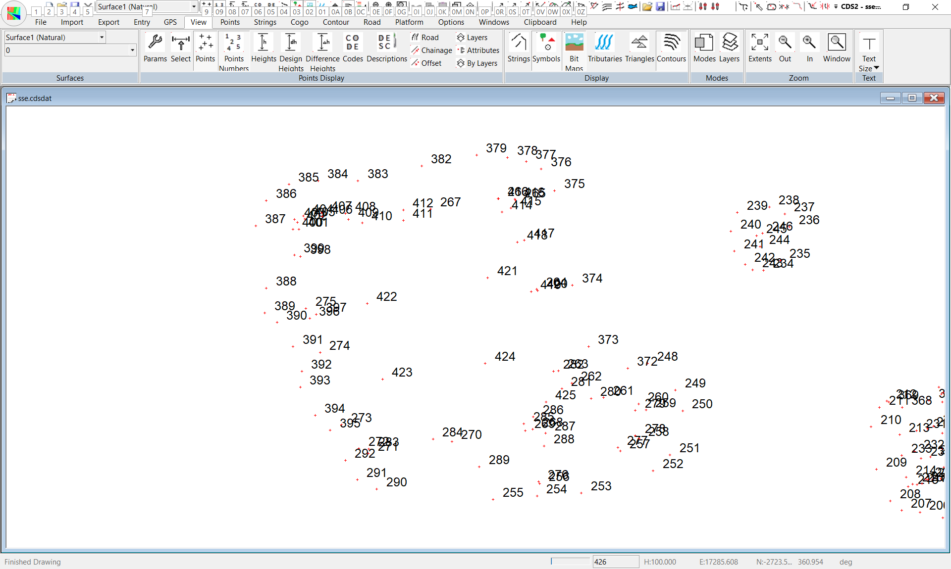Click the Chainage option

click(x=431, y=50)
